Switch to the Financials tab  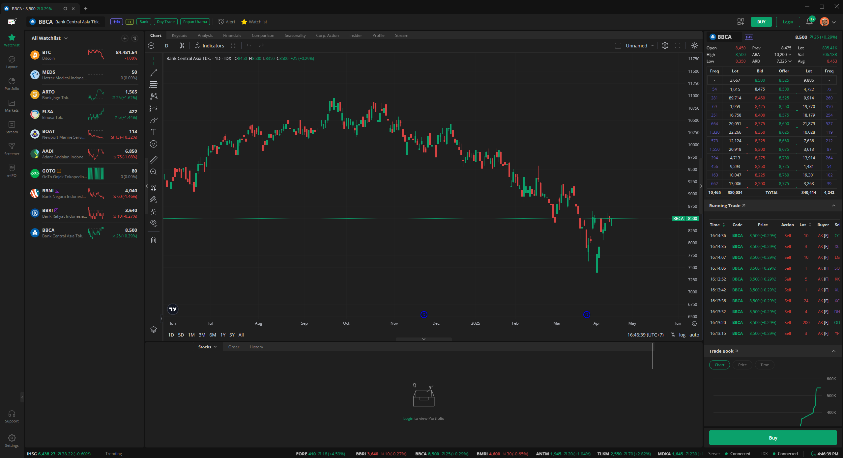click(232, 36)
